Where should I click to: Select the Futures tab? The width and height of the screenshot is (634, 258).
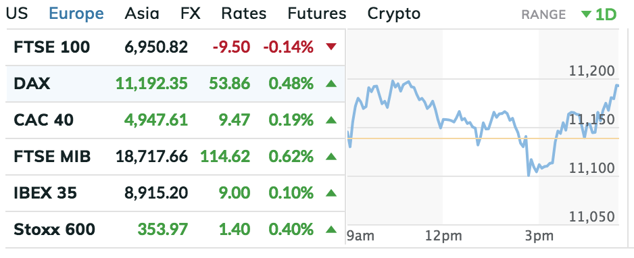[317, 14]
